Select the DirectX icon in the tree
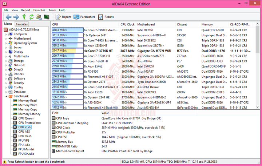 pos(11,70)
